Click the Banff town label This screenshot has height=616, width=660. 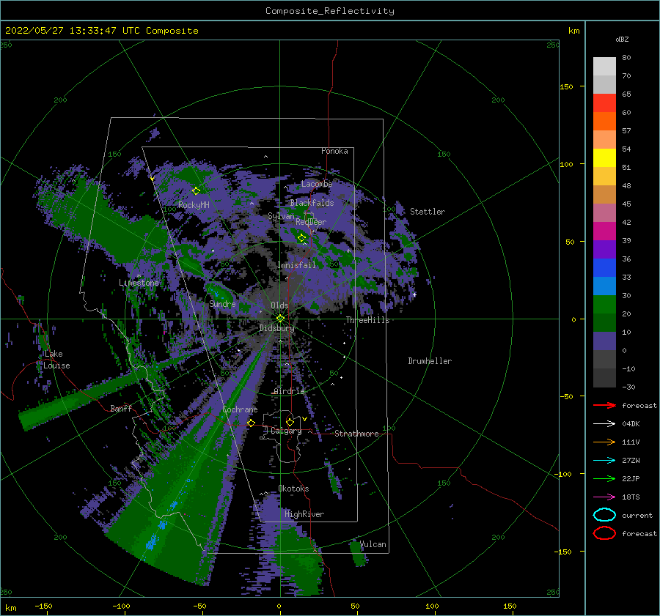click(x=121, y=408)
